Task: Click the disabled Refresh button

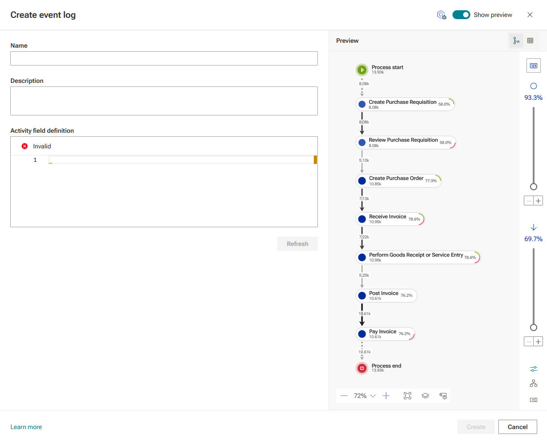Action: [297, 244]
